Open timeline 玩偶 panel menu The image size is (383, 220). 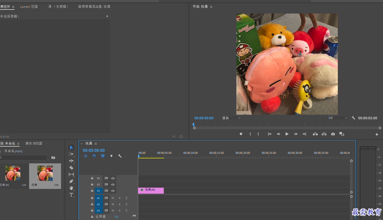(x=96, y=144)
